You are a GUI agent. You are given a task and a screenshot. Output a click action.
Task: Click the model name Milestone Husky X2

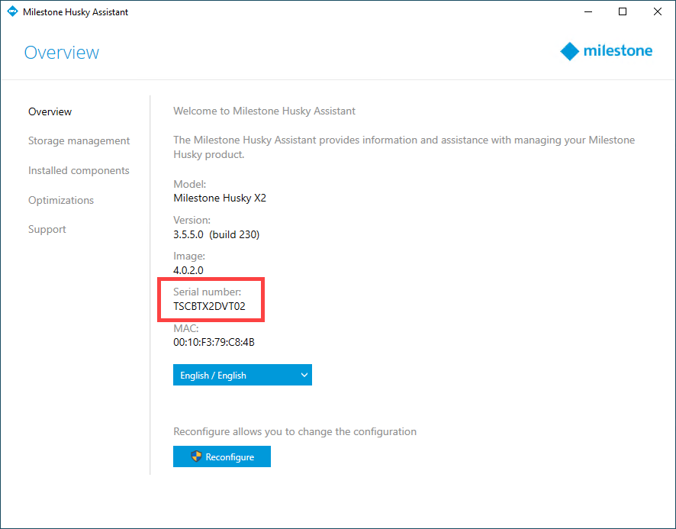(220, 198)
